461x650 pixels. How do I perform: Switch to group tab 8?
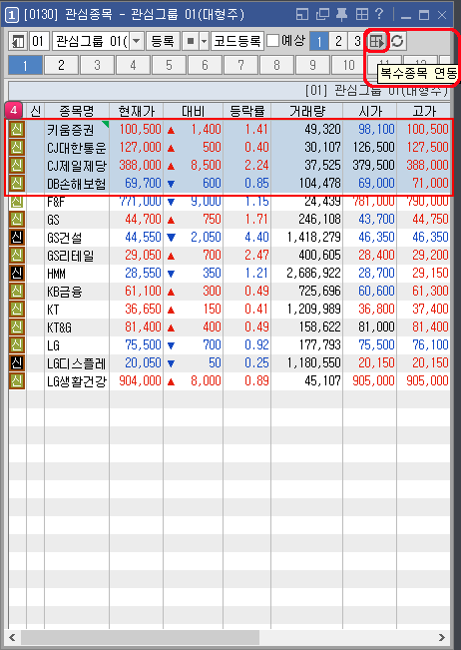[276, 65]
